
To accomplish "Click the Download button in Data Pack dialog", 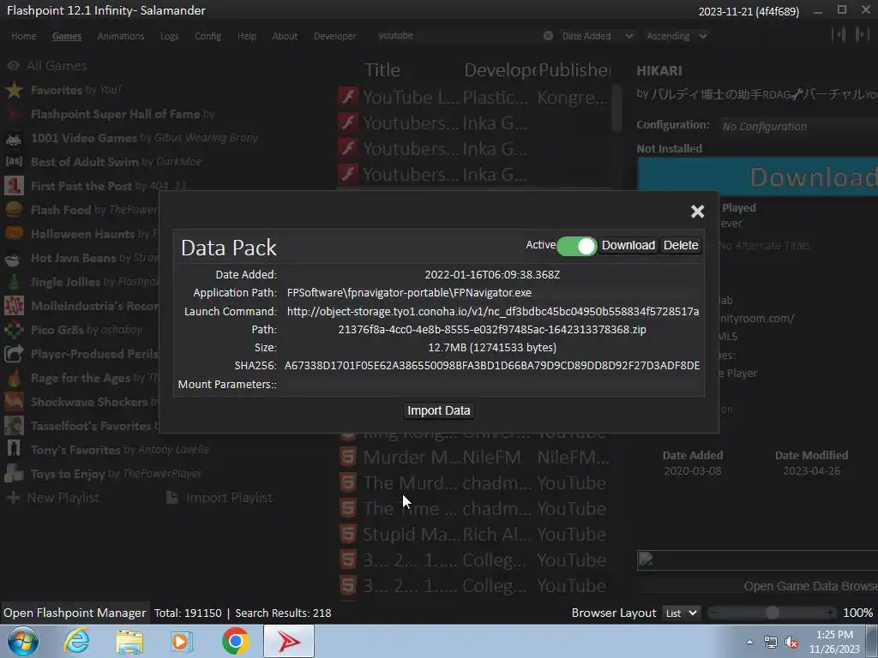I will [628, 246].
